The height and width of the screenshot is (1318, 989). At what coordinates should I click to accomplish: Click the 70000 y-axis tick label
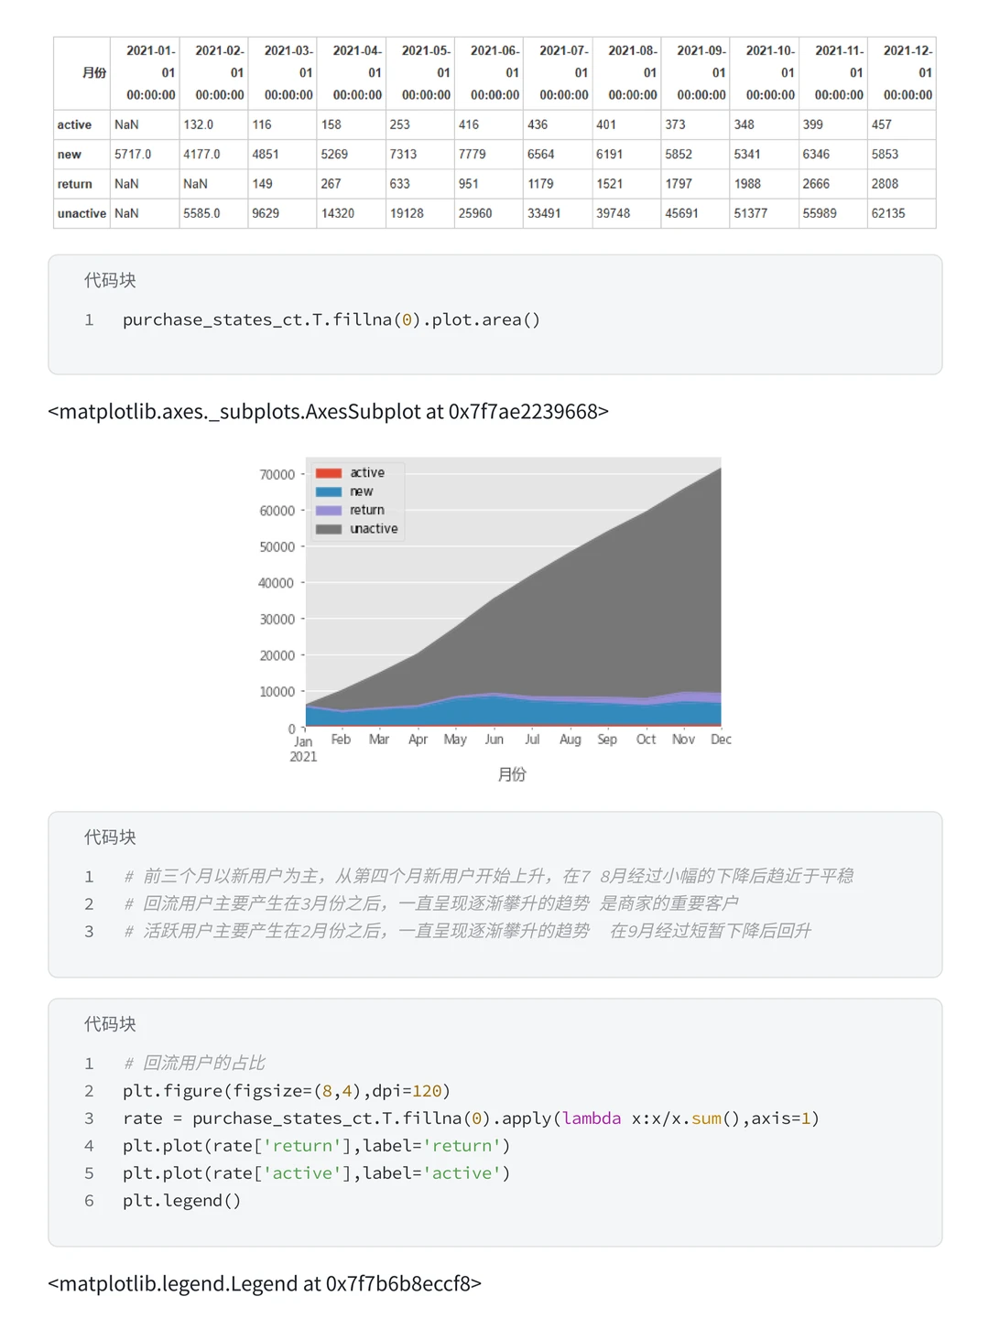click(277, 474)
